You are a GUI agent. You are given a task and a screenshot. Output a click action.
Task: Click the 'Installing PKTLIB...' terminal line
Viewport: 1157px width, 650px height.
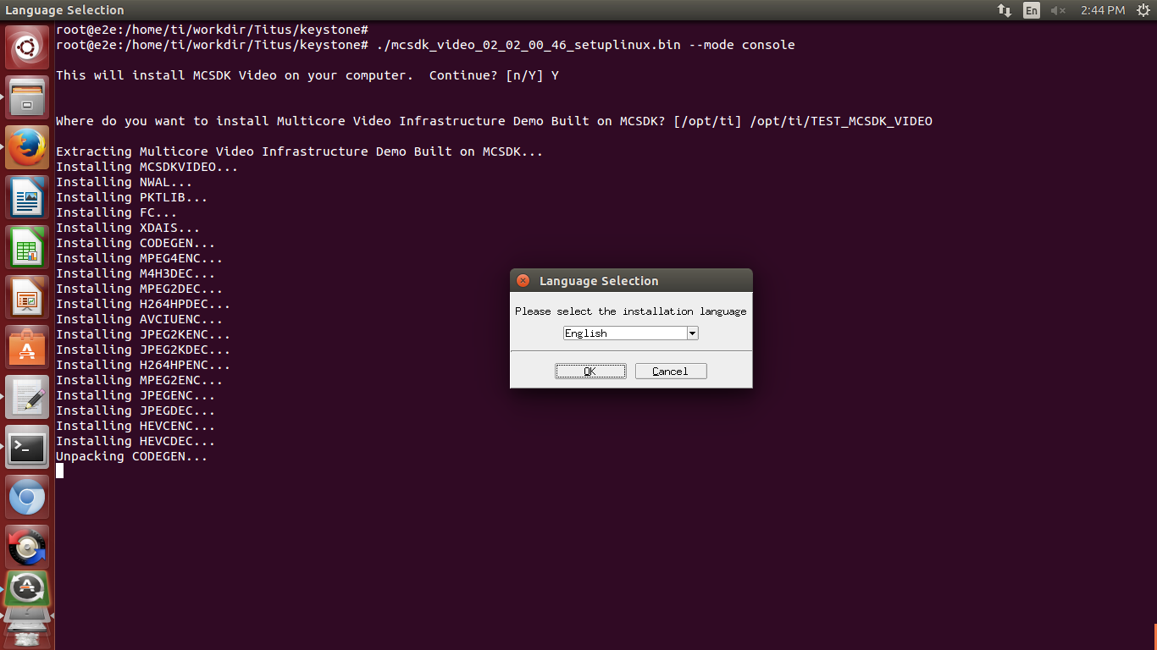(x=131, y=197)
